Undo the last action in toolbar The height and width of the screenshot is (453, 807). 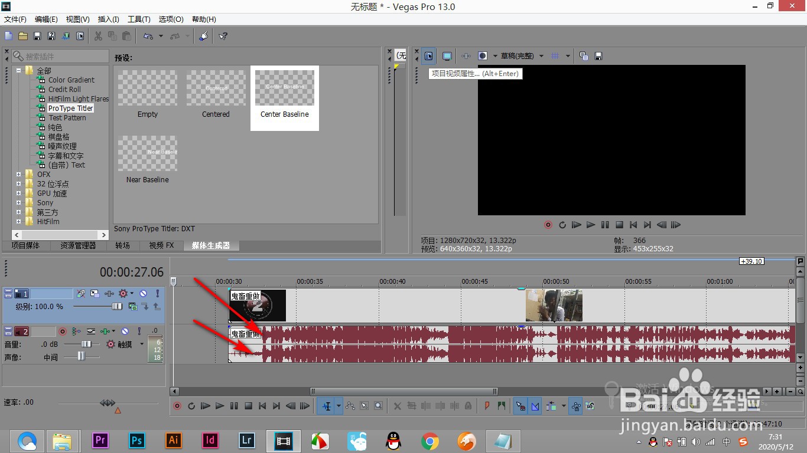(147, 36)
